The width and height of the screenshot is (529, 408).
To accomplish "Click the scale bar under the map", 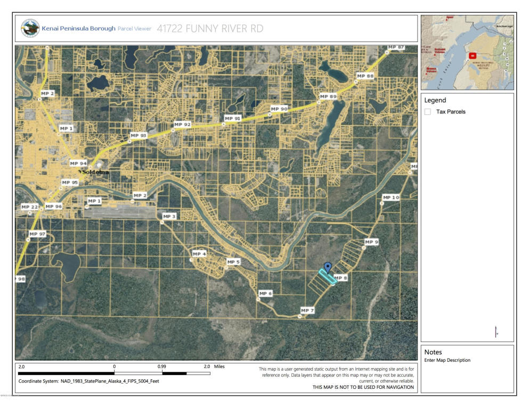I will coord(114,373).
